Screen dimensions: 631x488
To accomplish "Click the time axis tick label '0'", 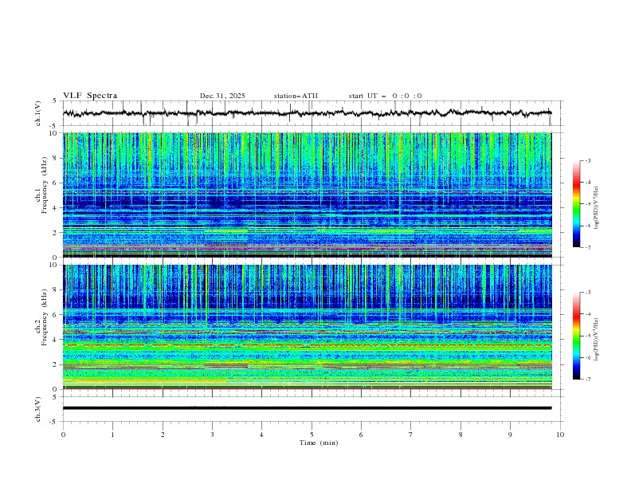I will [63, 435].
